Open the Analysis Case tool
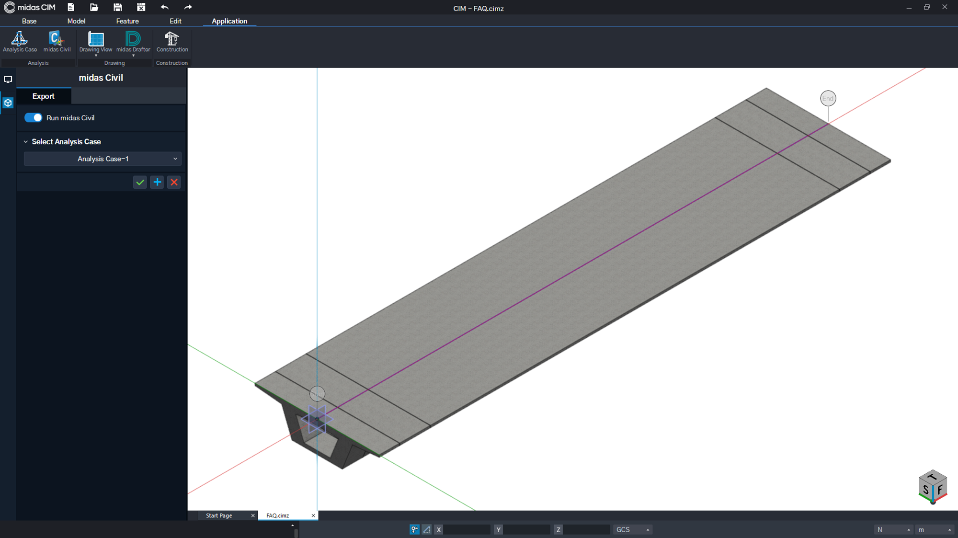This screenshot has height=538, width=958. pyautogui.click(x=20, y=42)
